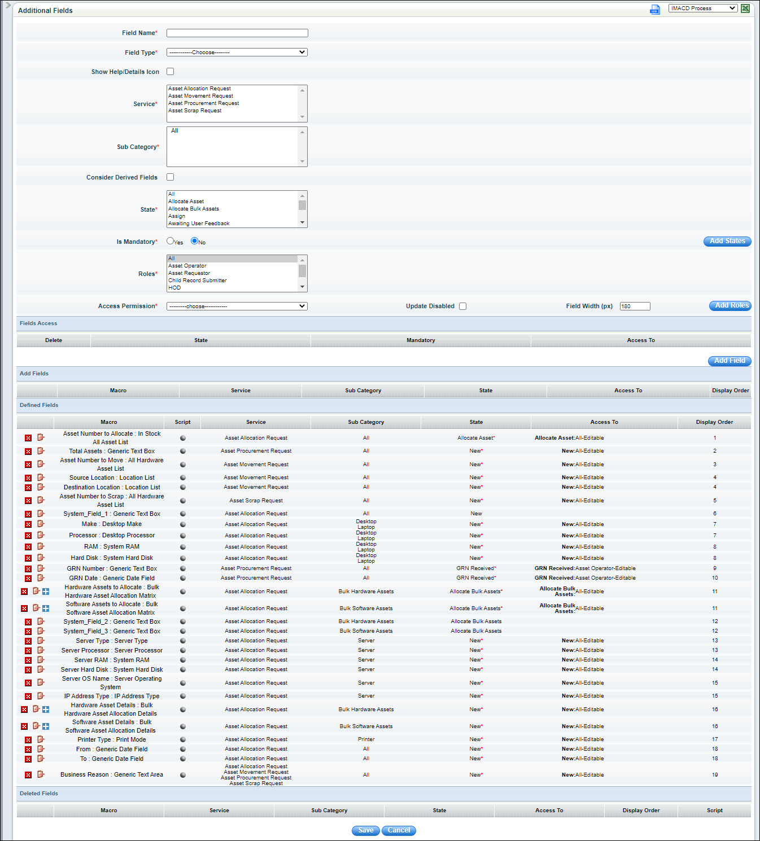Click the Add States button
The height and width of the screenshot is (841, 760).
727,242
